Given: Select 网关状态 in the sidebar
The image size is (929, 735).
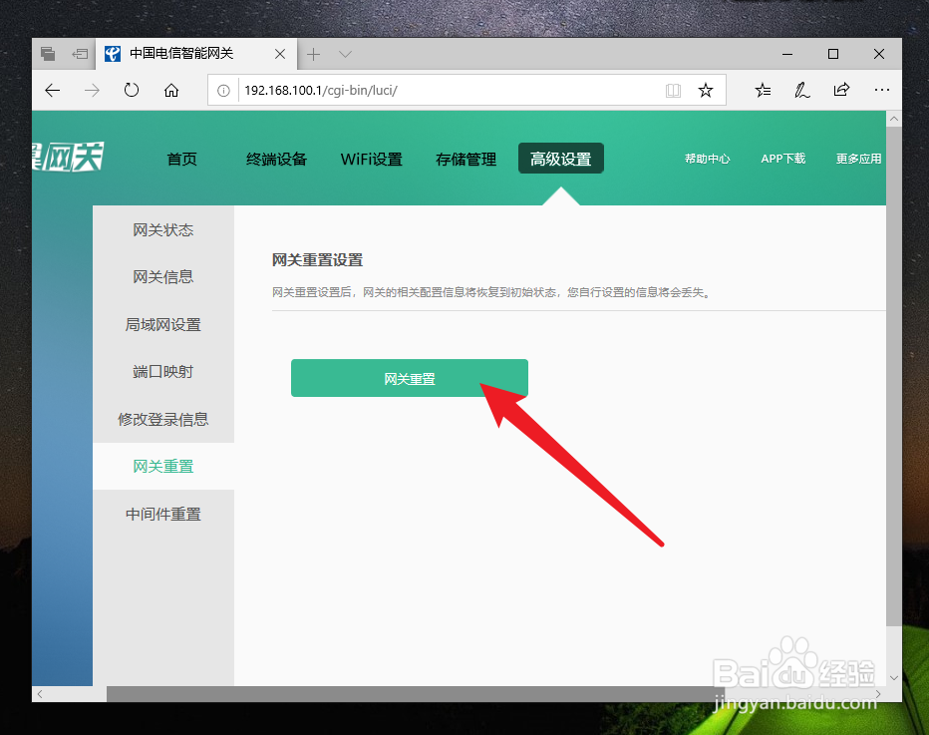Looking at the screenshot, I should [x=162, y=229].
